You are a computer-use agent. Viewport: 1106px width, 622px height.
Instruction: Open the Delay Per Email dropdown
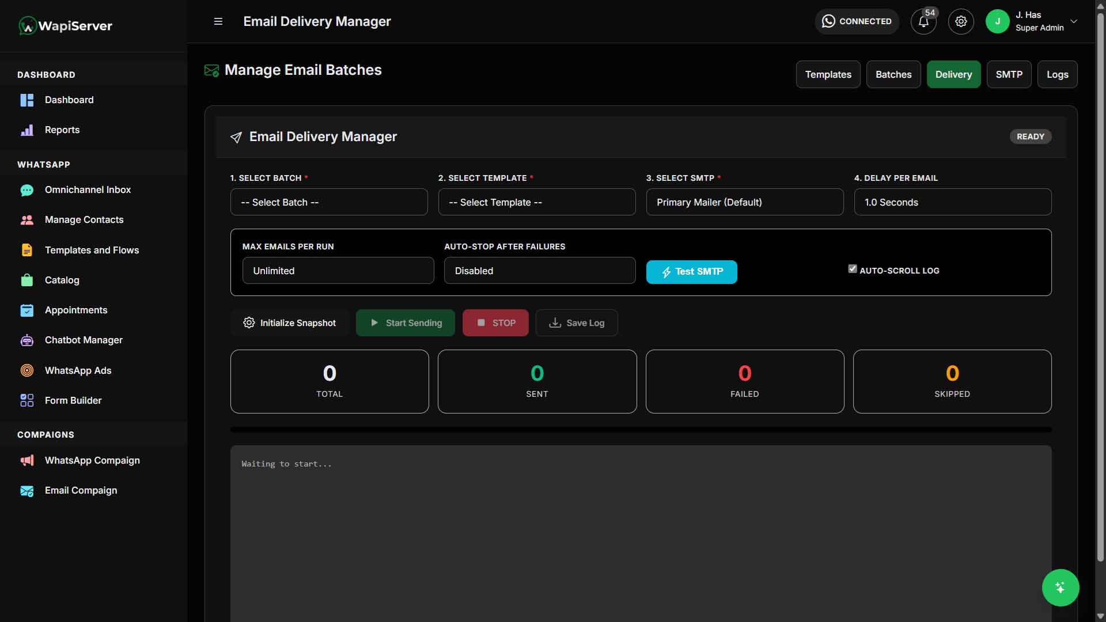(x=953, y=202)
